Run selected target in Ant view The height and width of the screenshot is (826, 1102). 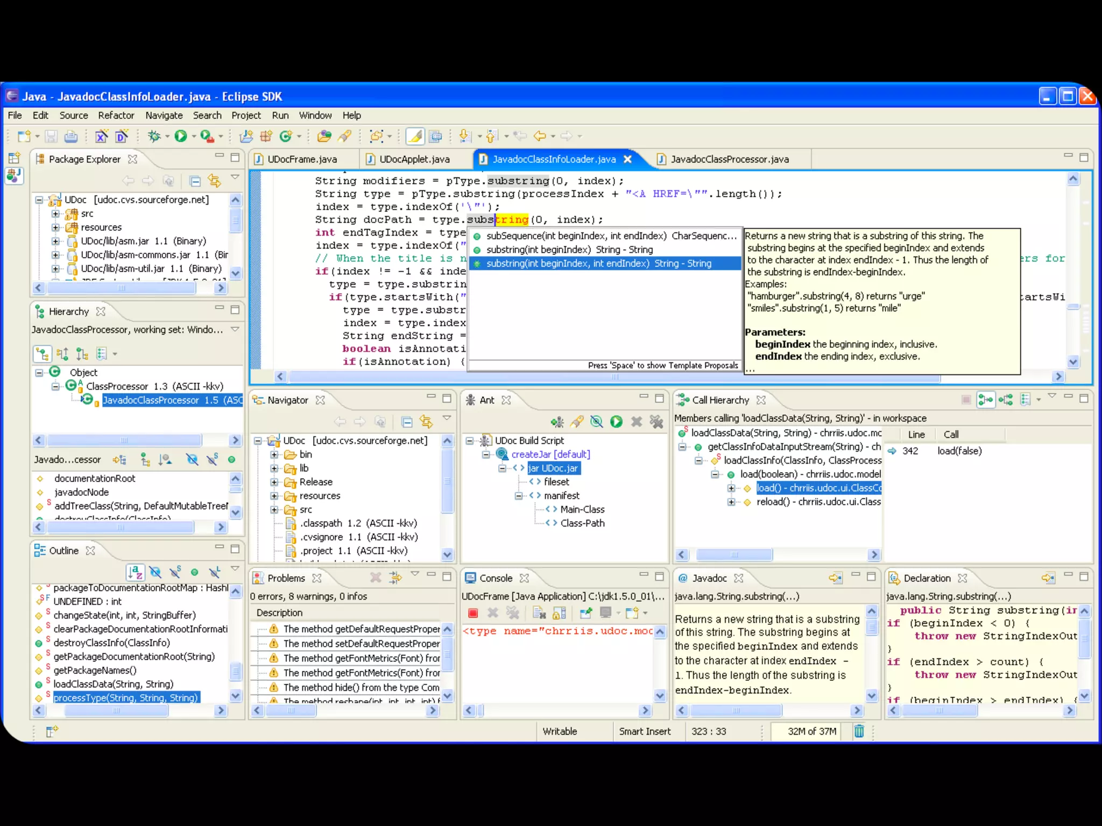click(x=616, y=422)
